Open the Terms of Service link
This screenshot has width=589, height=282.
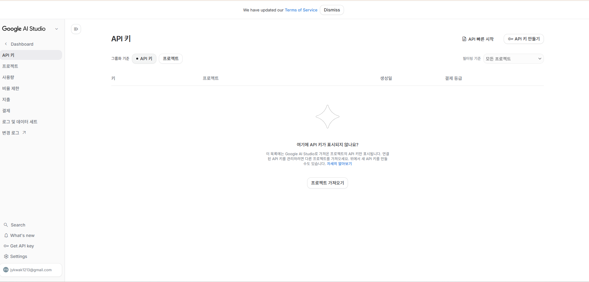coord(301,10)
